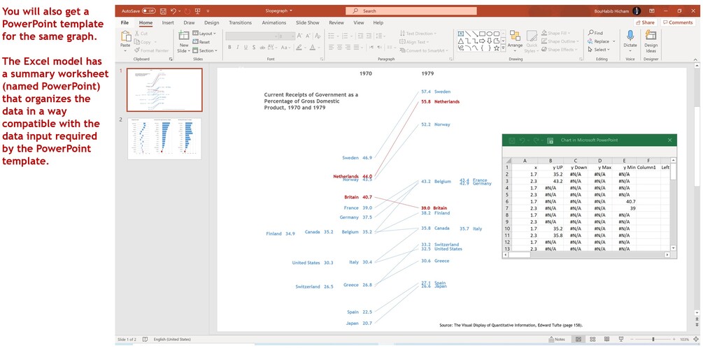Click the Find magnifier button
703x348 pixels.
tap(596, 33)
